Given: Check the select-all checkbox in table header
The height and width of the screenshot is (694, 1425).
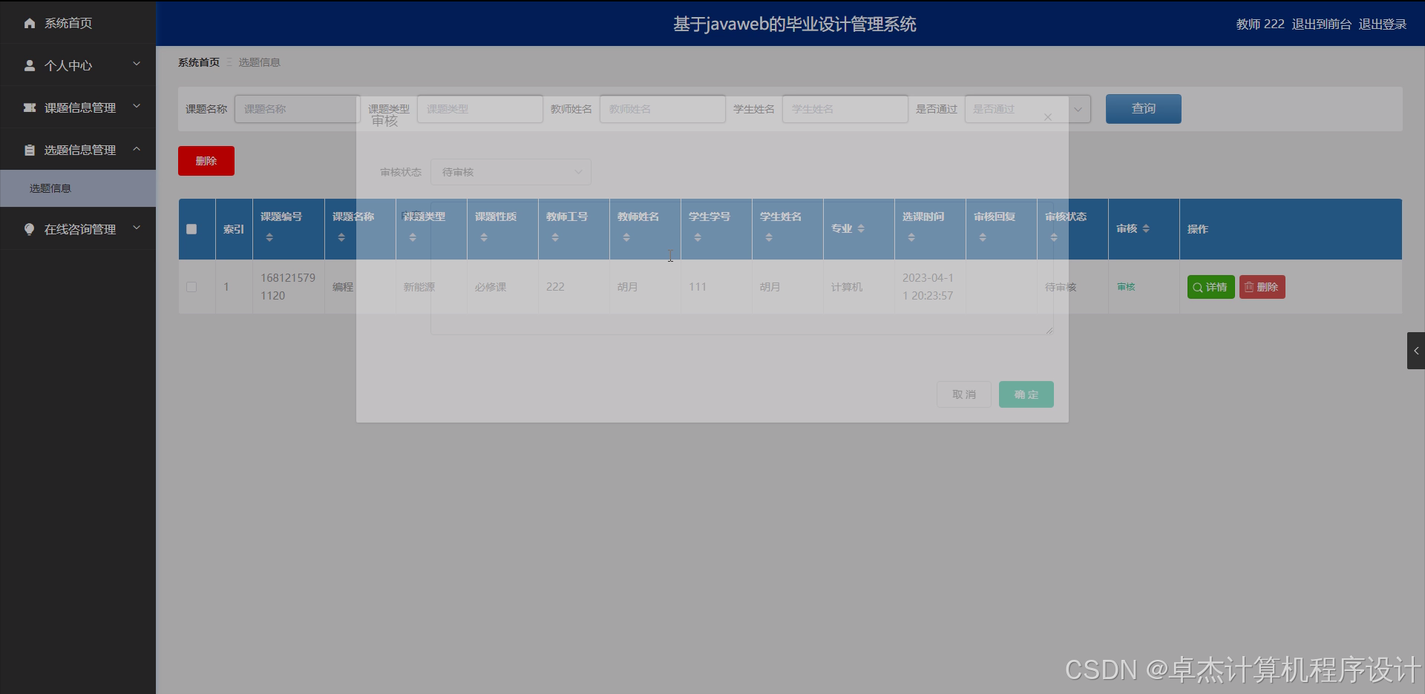Looking at the screenshot, I should click(x=192, y=230).
